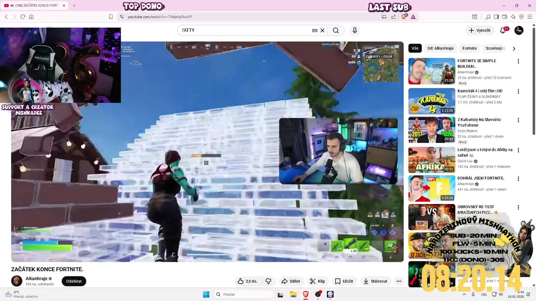The height and width of the screenshot is (301, 536).
Task: Open options for FORTNITE SE SIMPLE BUILDEM video
Action: [518, 61]
